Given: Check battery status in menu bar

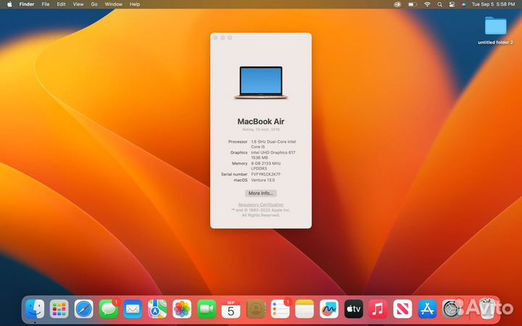Looking at the screenshot, I should click(413, 4).
